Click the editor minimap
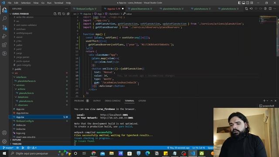Viewport: 279px width, 157px height. pyautogui.click(x=269, y=20)
